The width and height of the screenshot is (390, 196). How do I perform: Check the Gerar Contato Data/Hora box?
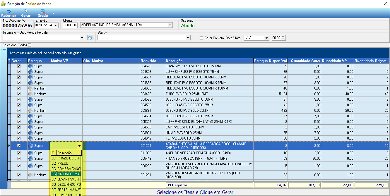coord(201,38)
